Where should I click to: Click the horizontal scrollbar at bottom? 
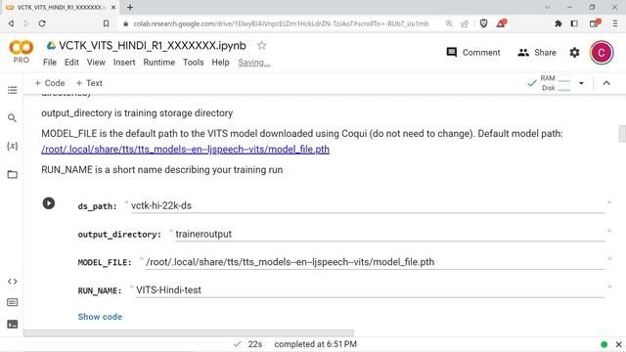click(x=189, y=332)
